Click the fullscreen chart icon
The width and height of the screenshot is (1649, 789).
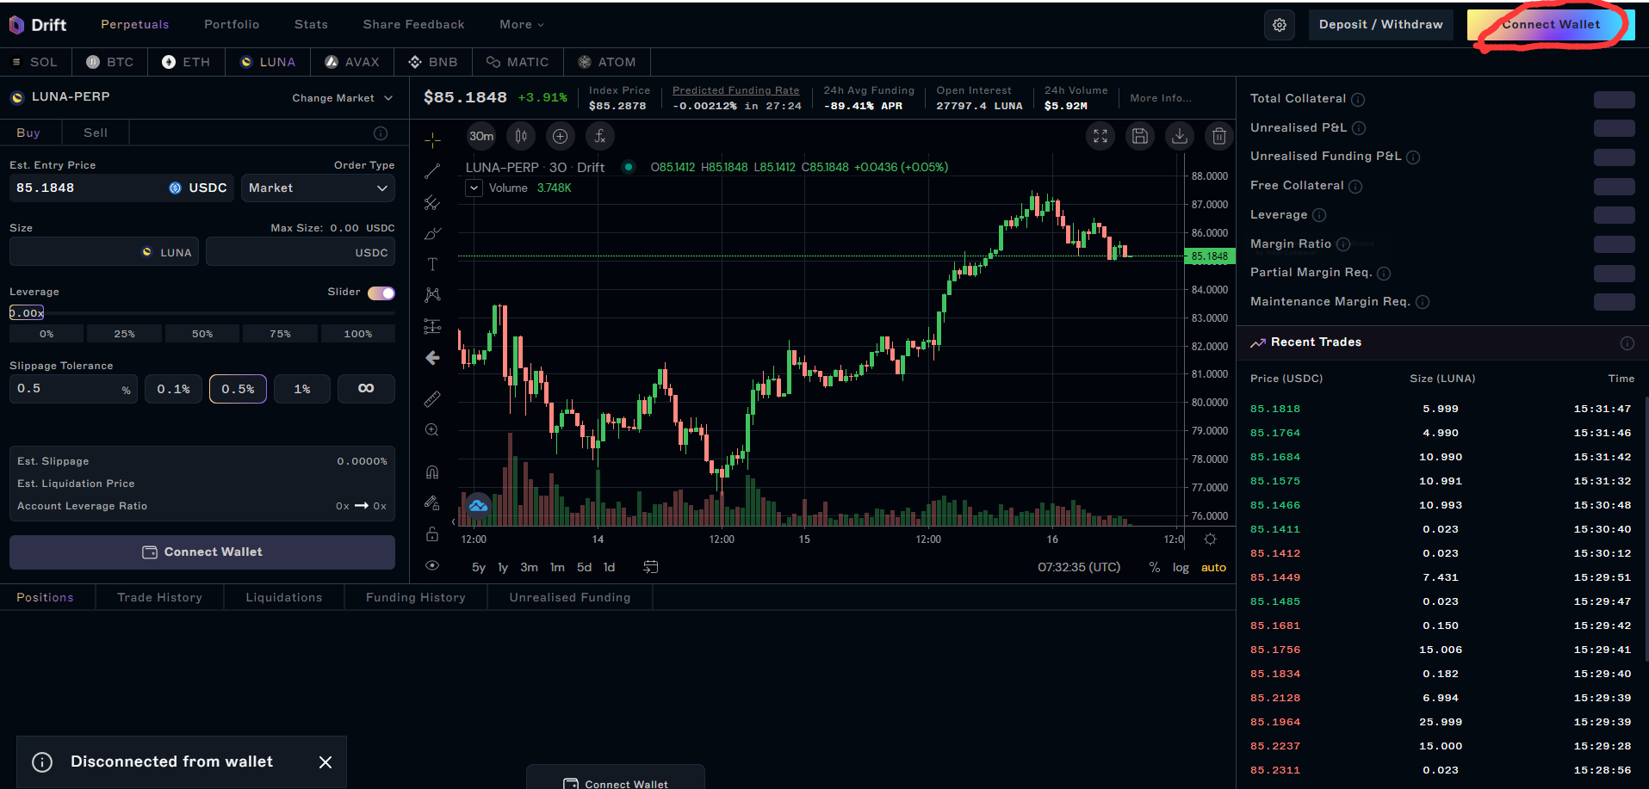pyautogui.click(x=1100, y=136)
